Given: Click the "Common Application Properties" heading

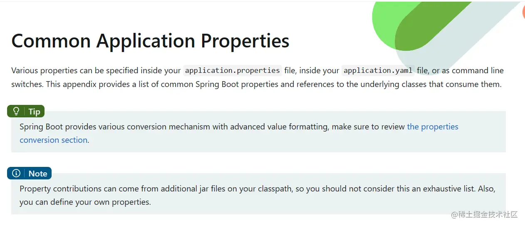Looking at the screenshot, I should click(x=150, y=41).
